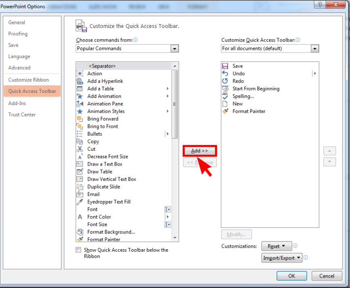The width and height of the screenshot is (350, 288).
Task: Expand the Font Color split arrow
Action: 167,217
